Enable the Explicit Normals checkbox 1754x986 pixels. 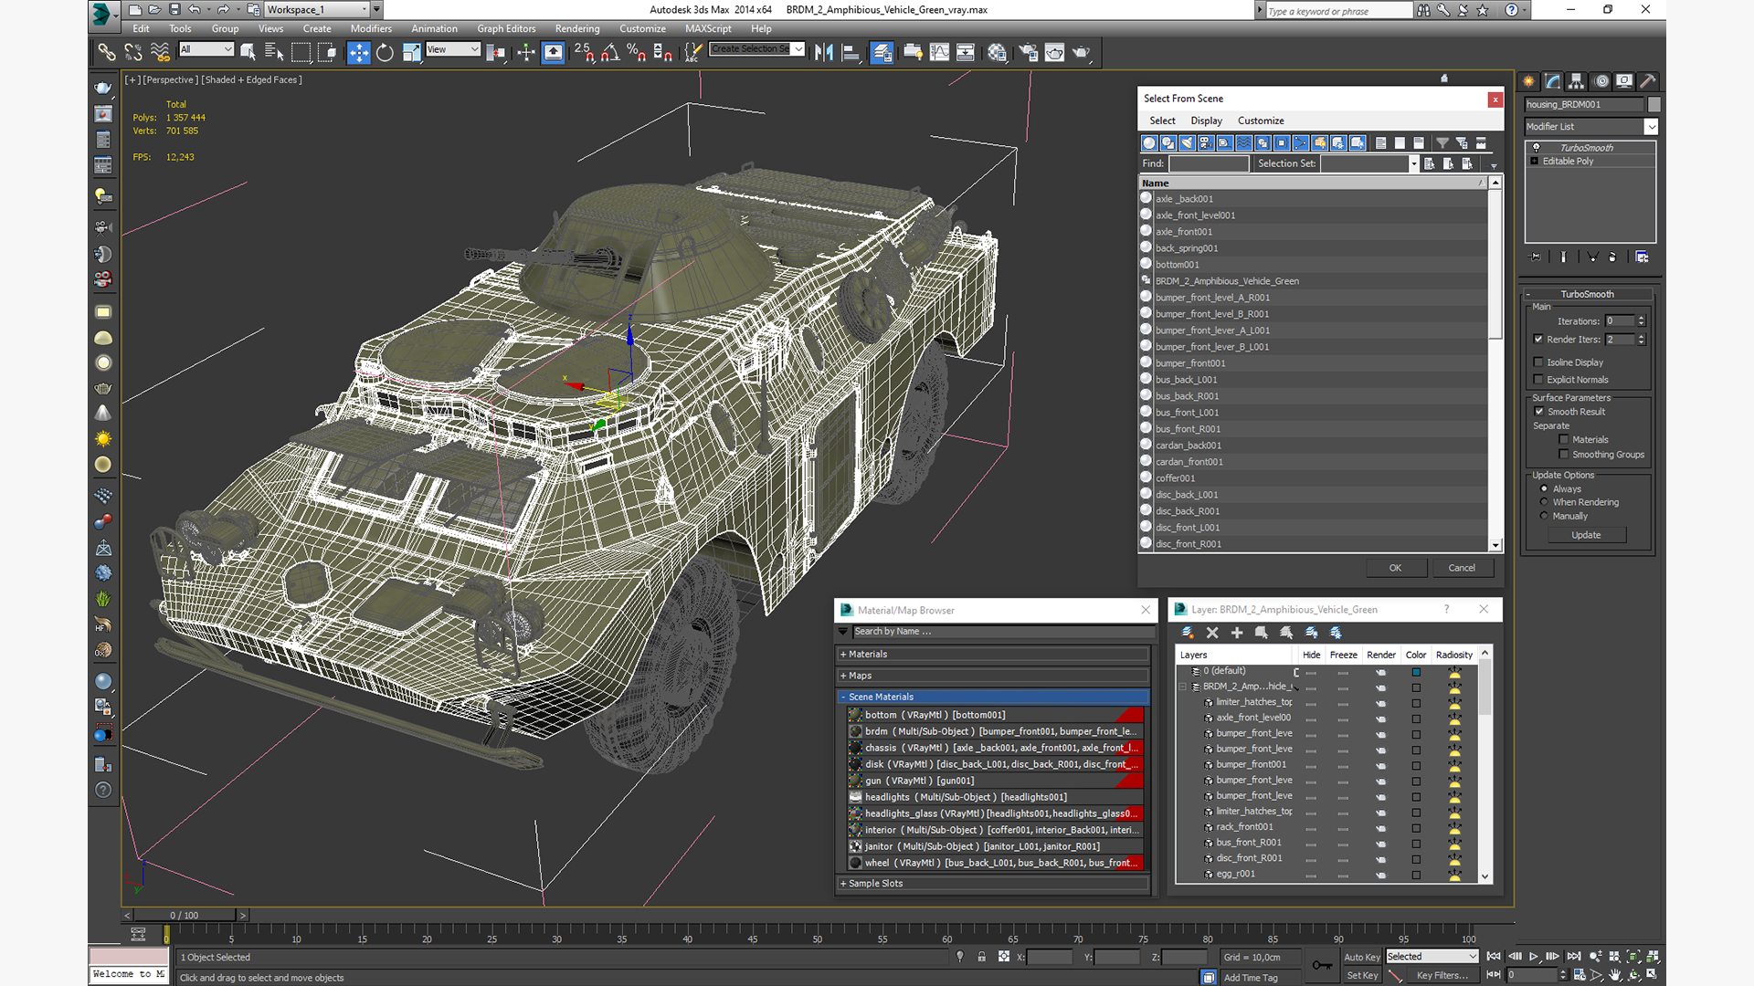(x=1538, y=380)
